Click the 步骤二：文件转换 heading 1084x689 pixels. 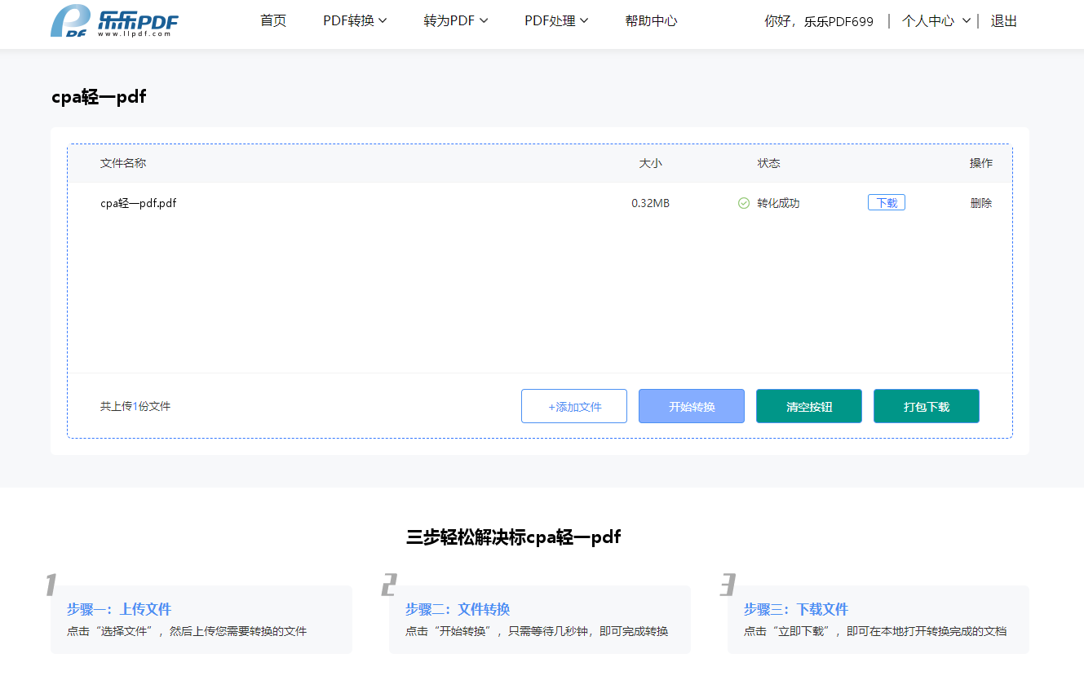458,609
